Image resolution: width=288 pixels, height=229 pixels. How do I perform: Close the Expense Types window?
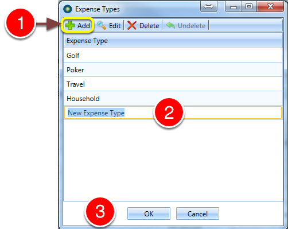pos(270,7)
